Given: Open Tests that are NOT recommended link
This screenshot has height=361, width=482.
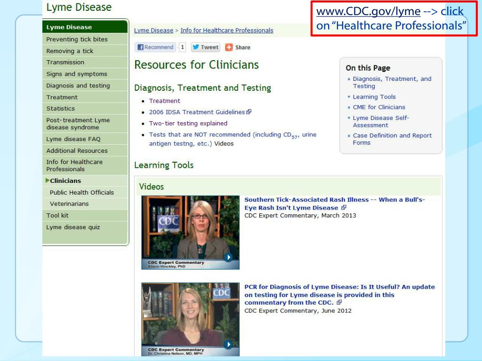Looking at the screenshot, I should (233, 139).
